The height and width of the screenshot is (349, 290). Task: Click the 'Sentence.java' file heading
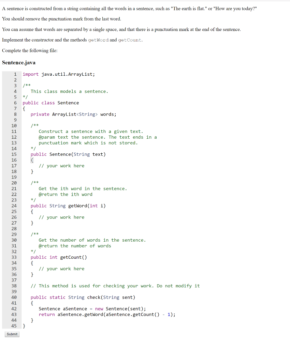[x=19, y=63]
